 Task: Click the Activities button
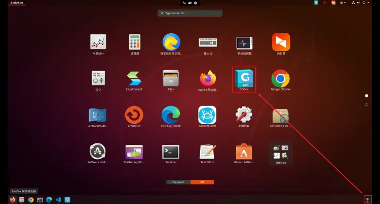pyautogui.click(x=17, y=3)
